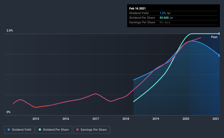
Task: Click the 2021 x-axis label
Action: (216, 119)
